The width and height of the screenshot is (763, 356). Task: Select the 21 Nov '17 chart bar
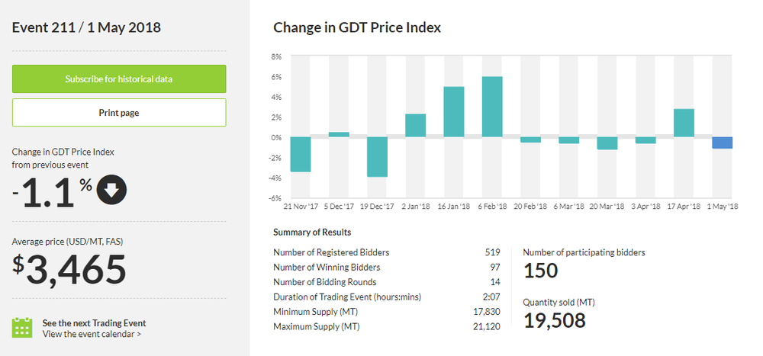[301, 154]
